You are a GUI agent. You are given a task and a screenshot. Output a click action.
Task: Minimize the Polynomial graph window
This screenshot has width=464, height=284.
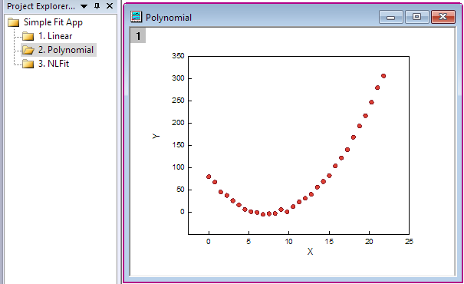pyautogui.click(x=390, y=17)
